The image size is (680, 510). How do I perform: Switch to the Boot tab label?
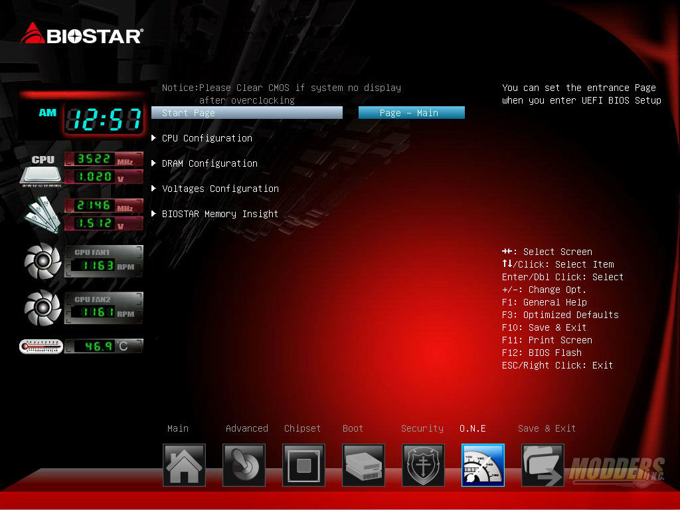point(353,428)
